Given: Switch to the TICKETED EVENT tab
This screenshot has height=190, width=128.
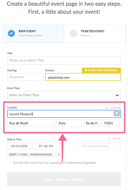Looking at the screenshot, I should 95,33.
